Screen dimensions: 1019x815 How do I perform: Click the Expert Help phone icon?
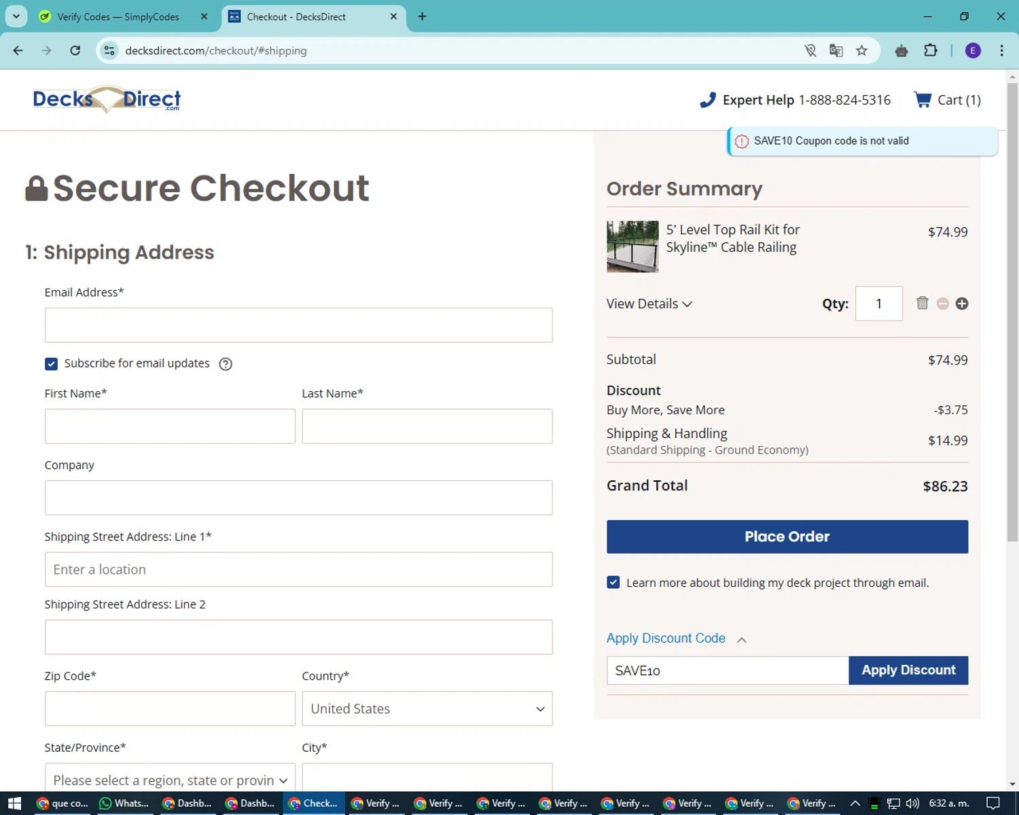(708, 100)
